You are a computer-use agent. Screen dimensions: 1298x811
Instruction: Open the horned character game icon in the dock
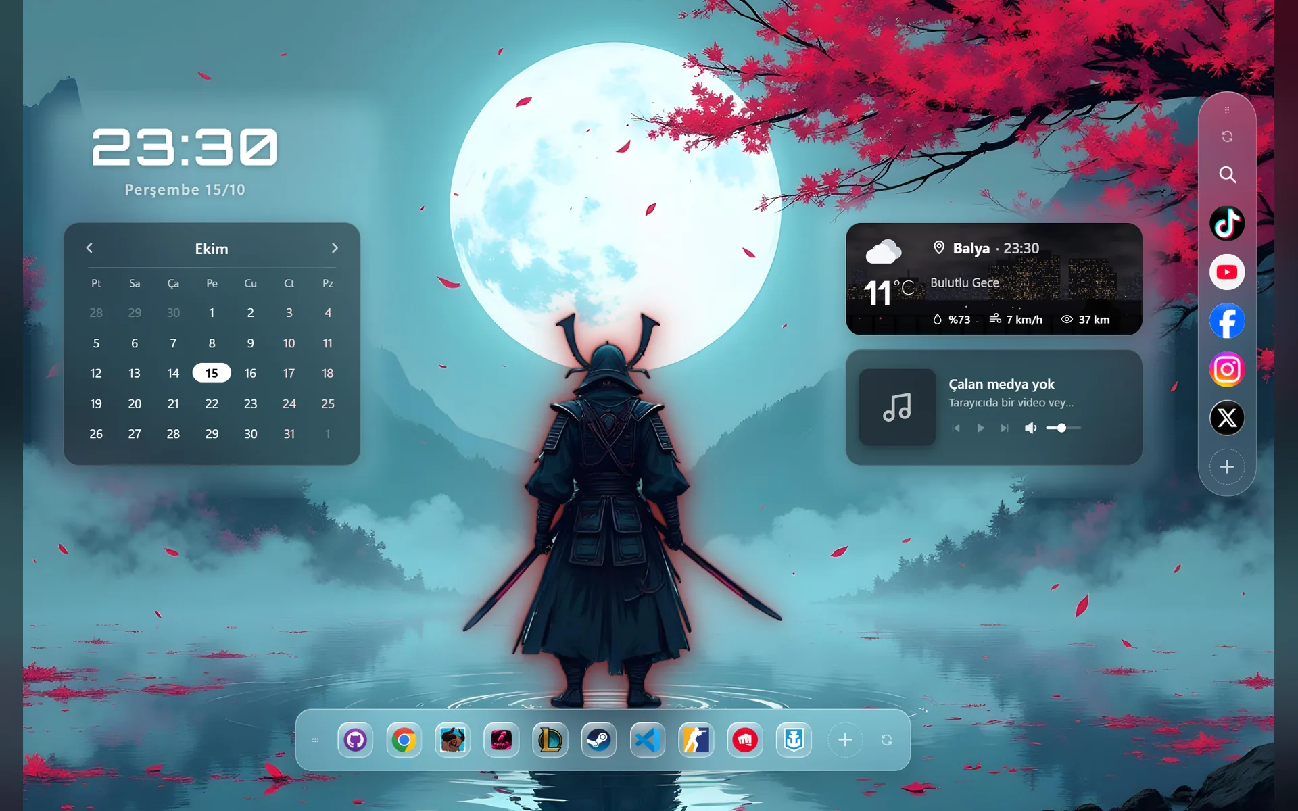452,740
